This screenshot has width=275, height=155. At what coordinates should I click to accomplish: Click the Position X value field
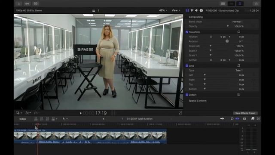click(x=223, y=37)
